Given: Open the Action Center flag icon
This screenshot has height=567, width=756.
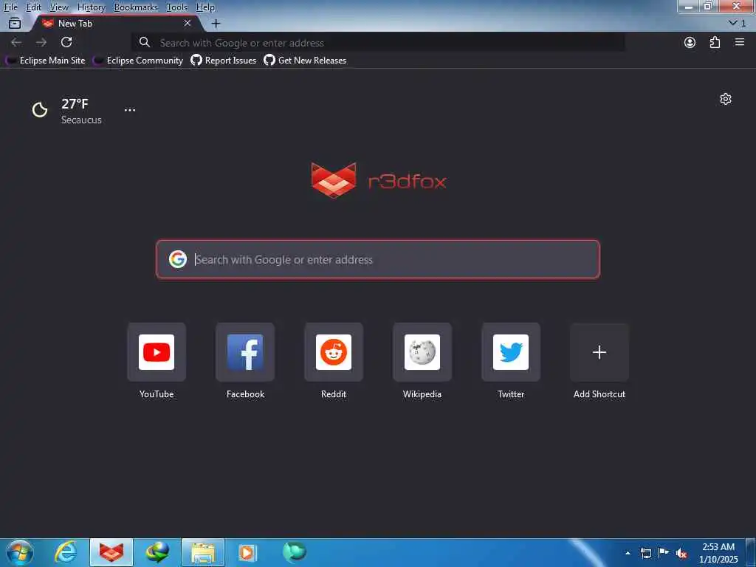Looking at the screenshot, I should [664, 552].
